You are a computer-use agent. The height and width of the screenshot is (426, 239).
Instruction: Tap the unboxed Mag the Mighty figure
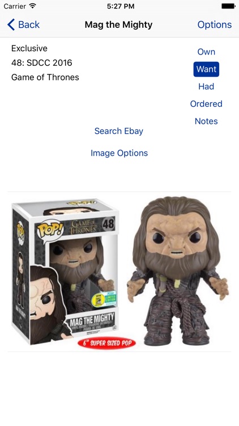click(178, 271)
